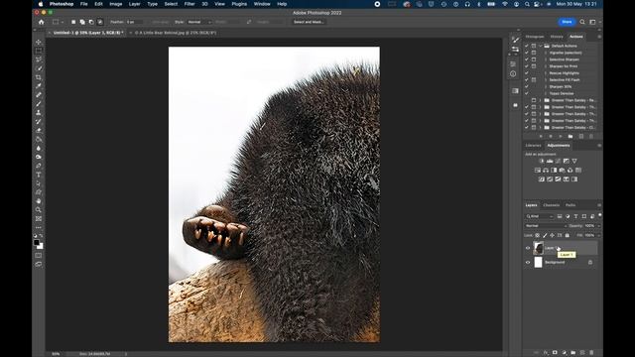The width and height of the screenshot is (635, 357).
Task: Open the layer blend mode Normal dropdown
Action: click(x=546, y=226)
